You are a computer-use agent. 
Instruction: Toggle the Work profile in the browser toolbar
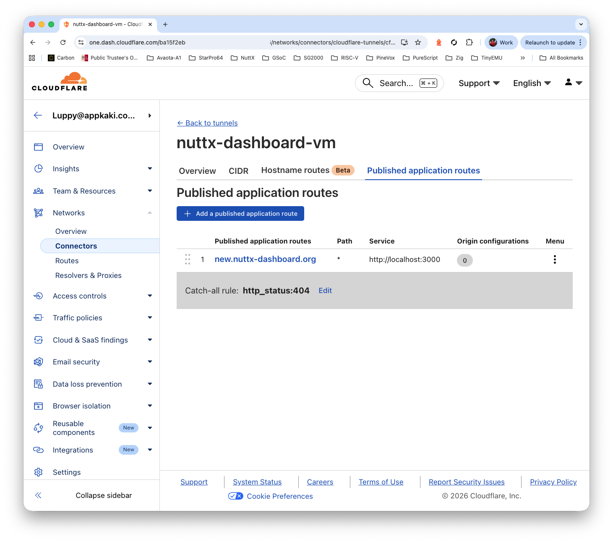pos(501,42)
